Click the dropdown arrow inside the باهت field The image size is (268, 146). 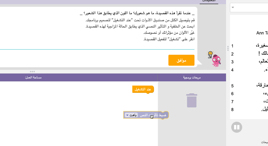point(127,115)
